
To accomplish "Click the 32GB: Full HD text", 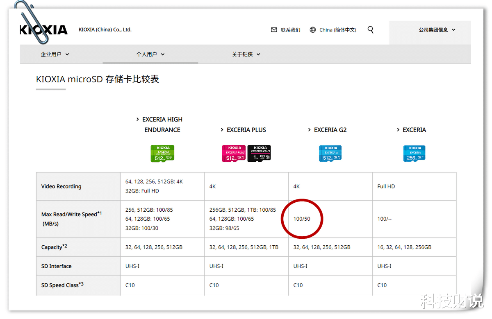I will [142, 191].
